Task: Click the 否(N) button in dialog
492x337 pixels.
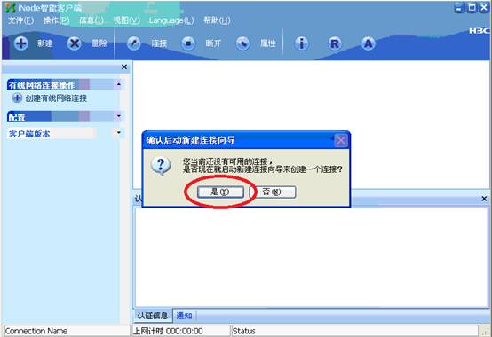Action: click(x=273, y=192)
